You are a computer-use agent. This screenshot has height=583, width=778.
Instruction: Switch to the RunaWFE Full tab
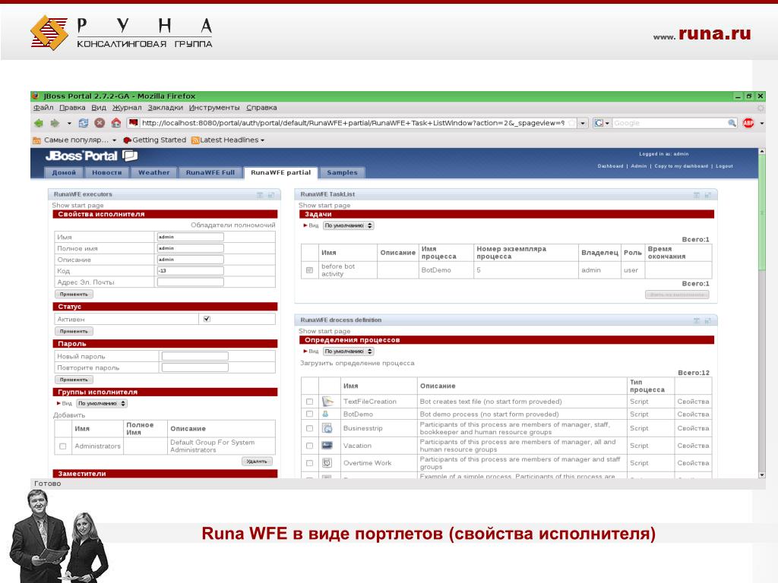[210, 172]
